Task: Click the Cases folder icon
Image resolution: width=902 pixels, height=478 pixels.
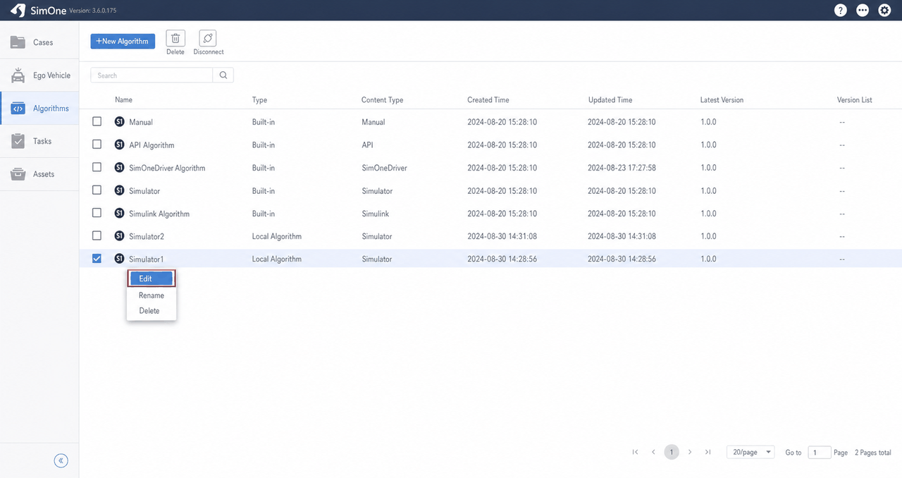Action: coord(18,42)
